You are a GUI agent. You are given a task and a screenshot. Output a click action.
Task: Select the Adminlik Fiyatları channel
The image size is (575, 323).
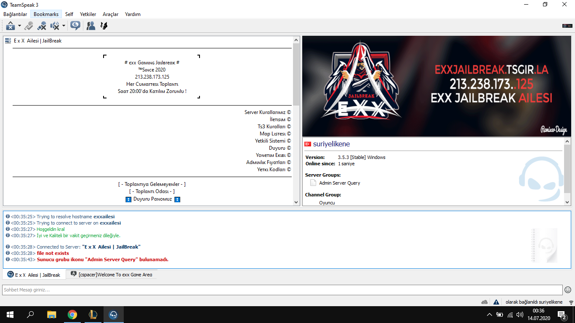(269, 162)
